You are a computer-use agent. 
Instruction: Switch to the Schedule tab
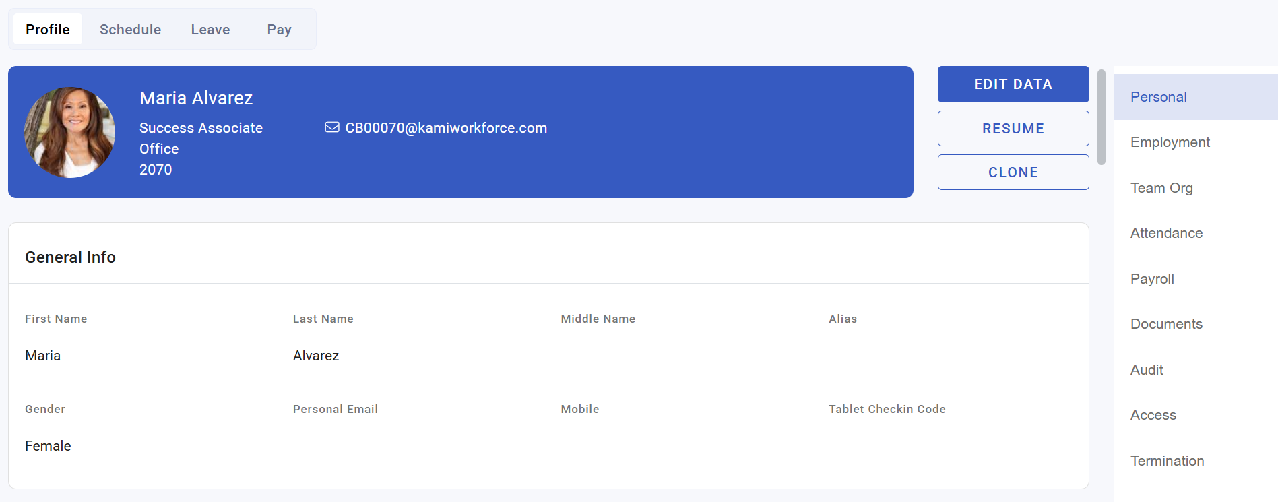point(130,29)
